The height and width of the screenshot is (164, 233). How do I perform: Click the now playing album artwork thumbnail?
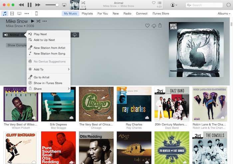(75, 5)
